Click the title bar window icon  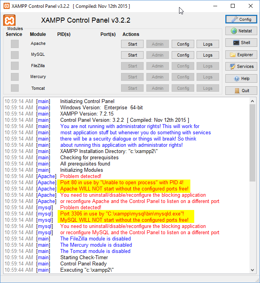click(6, 6)
